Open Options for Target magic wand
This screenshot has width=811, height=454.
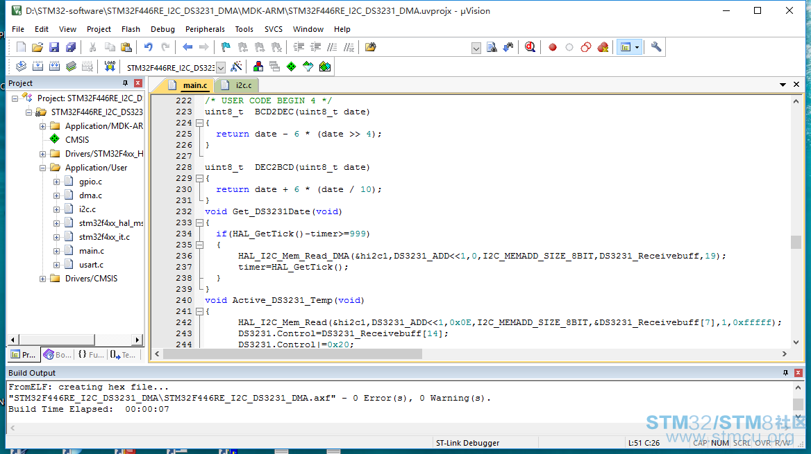(x=236, y=66)
